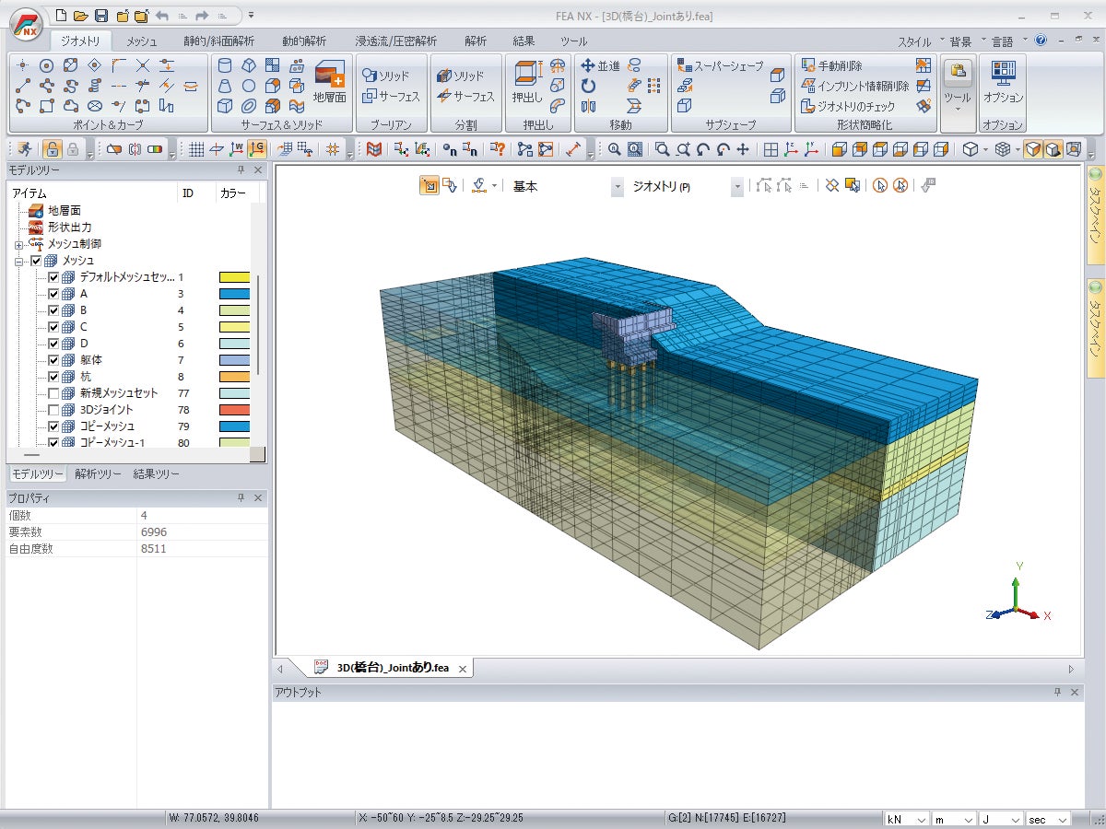Open the 結果 ribbon tab

tap(524, 41)
